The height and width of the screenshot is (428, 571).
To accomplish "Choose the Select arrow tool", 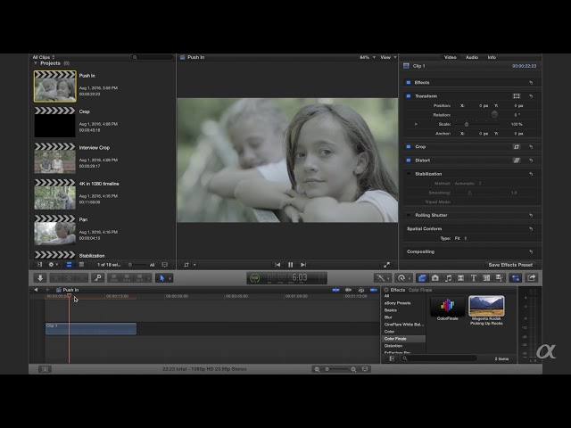I will [161, 278].
